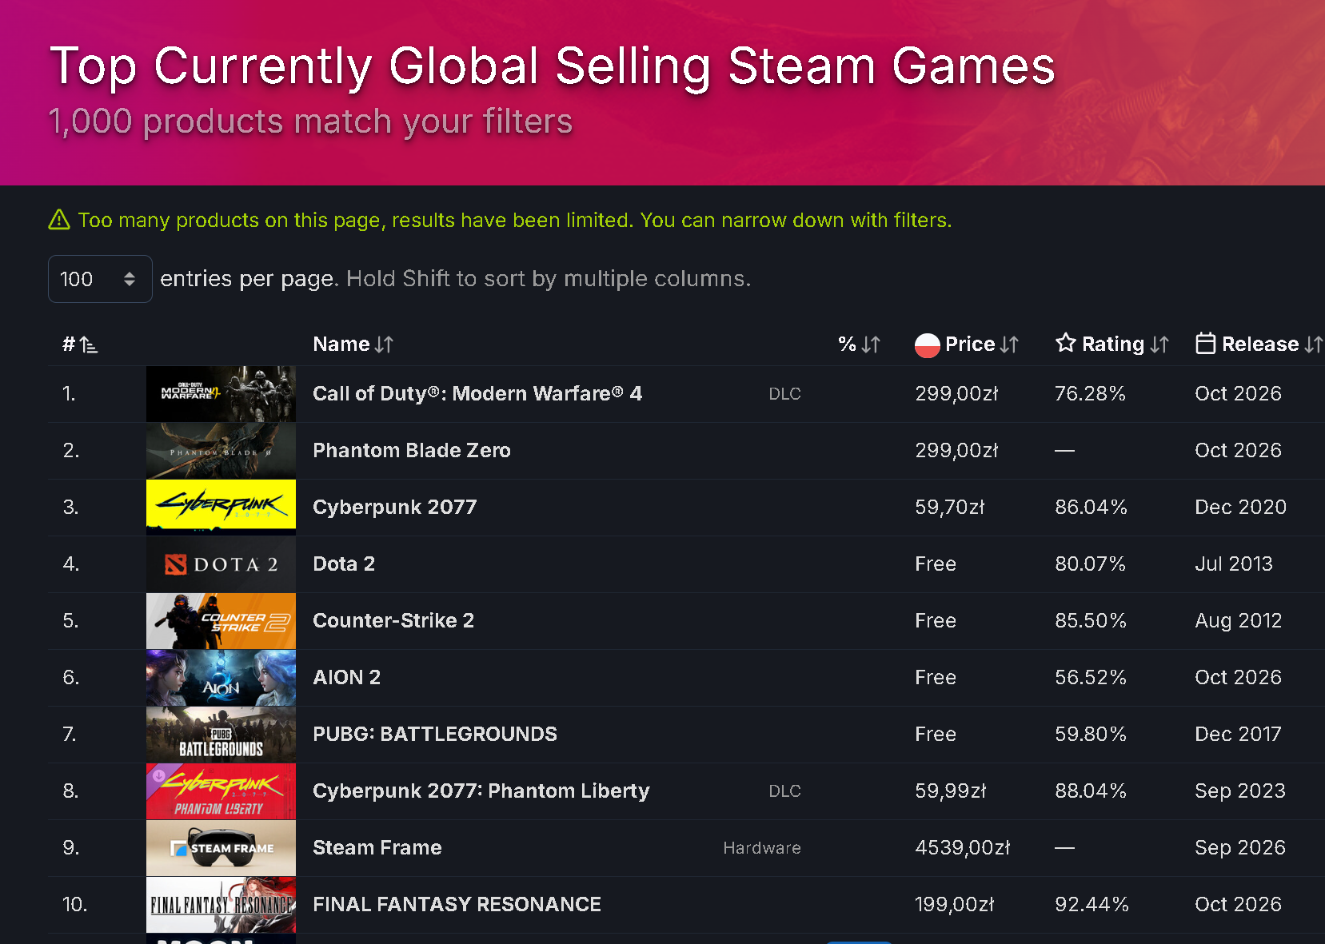Click the PUBG Battlegrounds thumbnail
The width and height of the screenshot is (1325, 944).
(221, 735)
